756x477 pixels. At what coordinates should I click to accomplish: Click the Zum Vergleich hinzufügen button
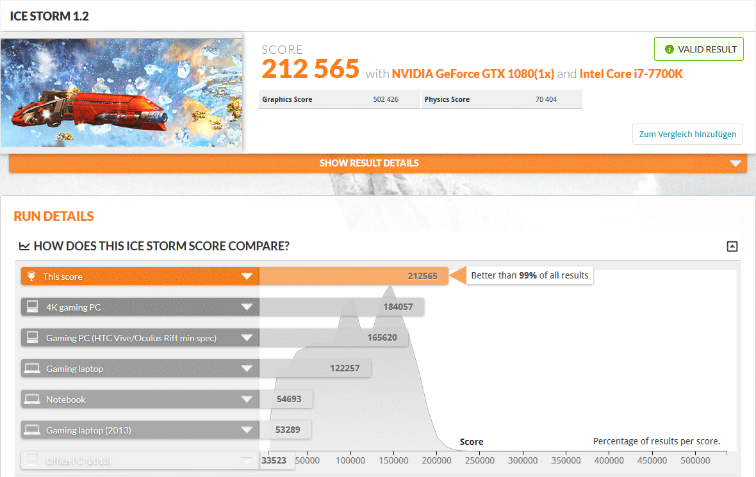coord(687,134)
